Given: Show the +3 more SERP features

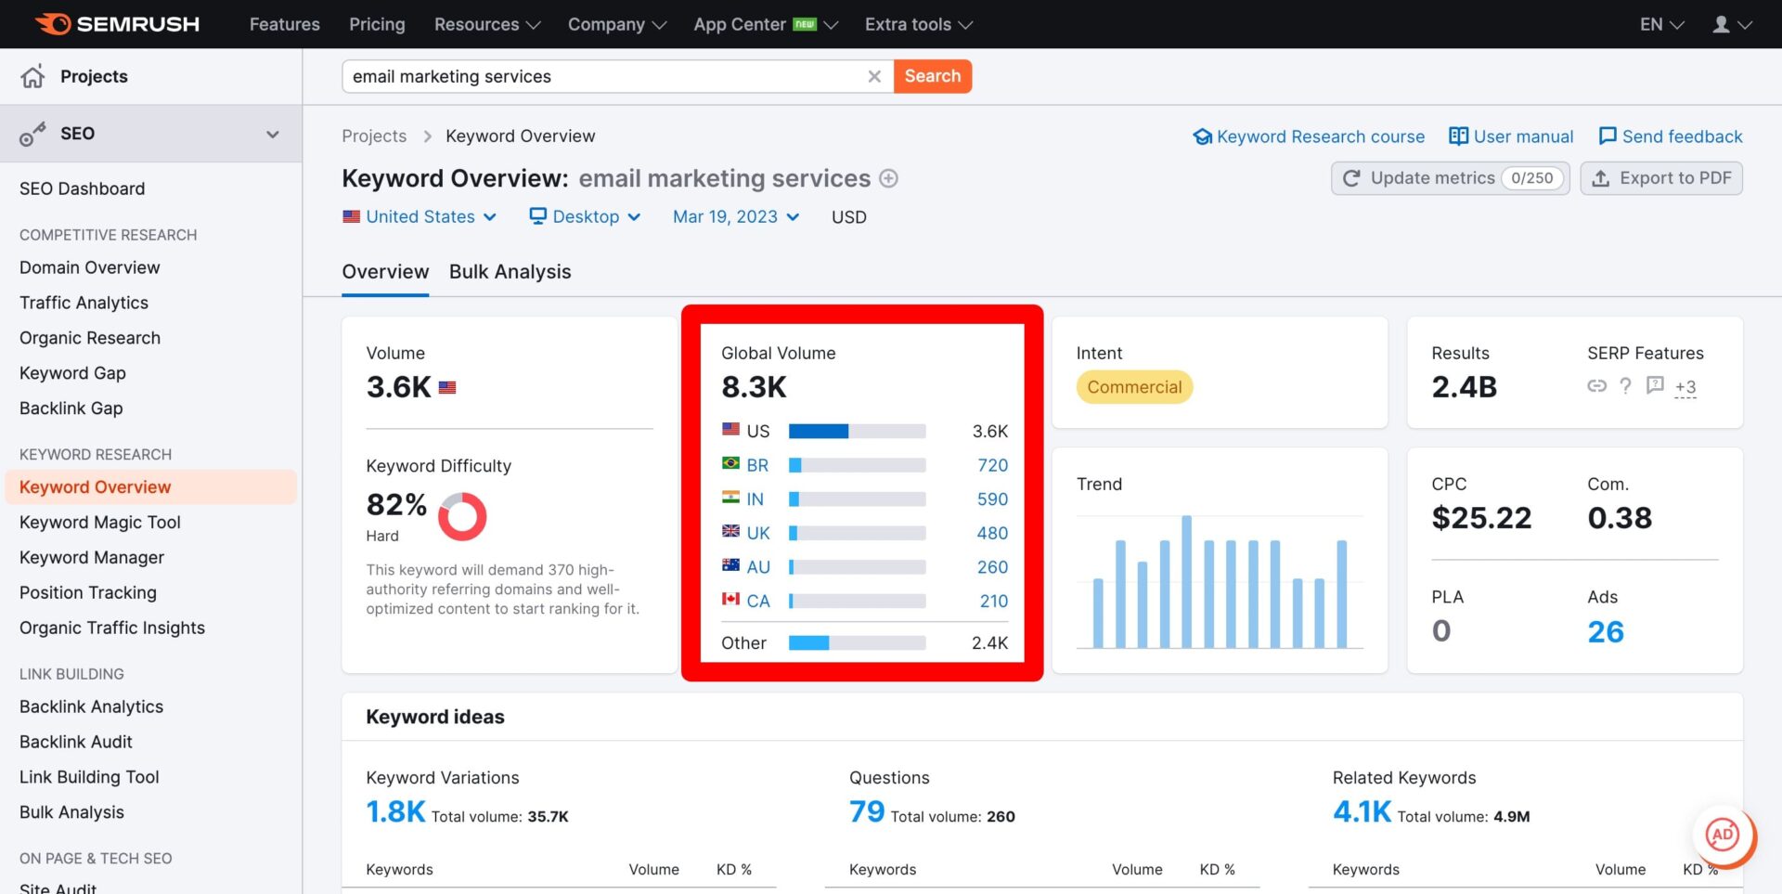Looking at the screenshot, I should coord(1685,388).
